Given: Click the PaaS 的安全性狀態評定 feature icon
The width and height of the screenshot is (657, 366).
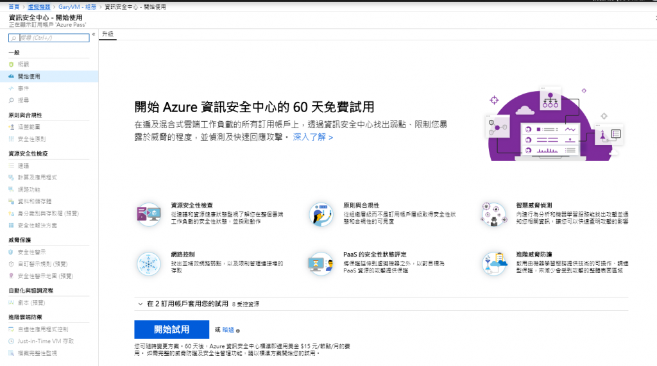Looking at the screenshot, I should (x=321, y=264).
